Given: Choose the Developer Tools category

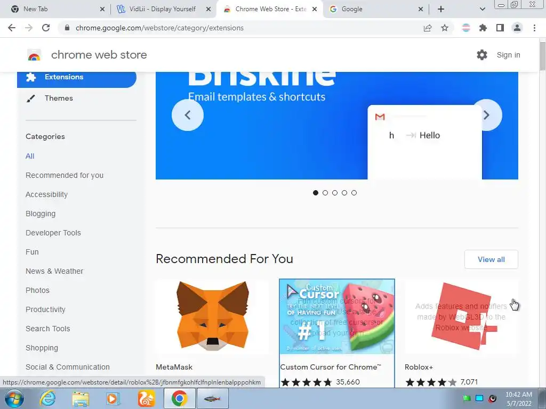Looking at the screenshot, I should pos(53,233).
